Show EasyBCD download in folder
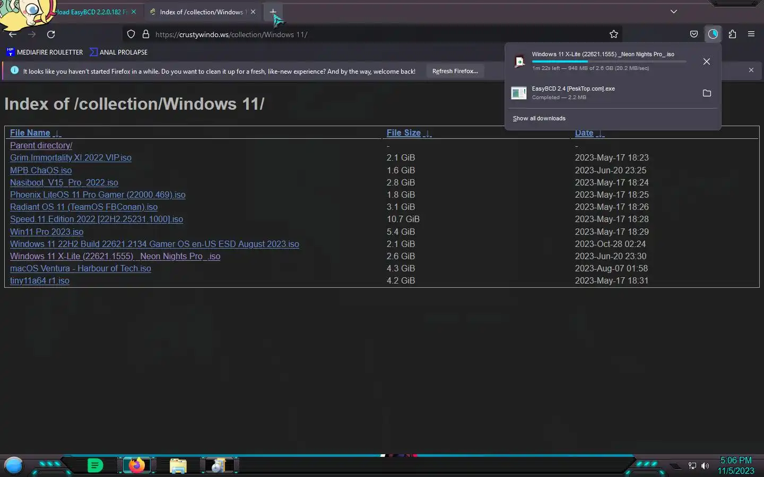Screen dimensions: 764x477 707,93
